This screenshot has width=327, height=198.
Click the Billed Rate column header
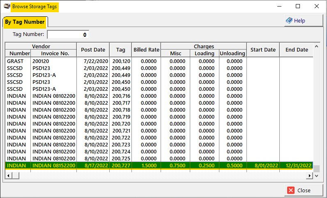[x=146, y=50]
